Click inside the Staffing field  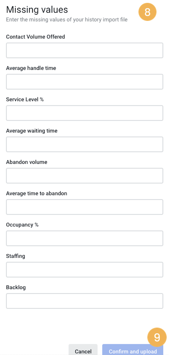[x=84, y=270]
